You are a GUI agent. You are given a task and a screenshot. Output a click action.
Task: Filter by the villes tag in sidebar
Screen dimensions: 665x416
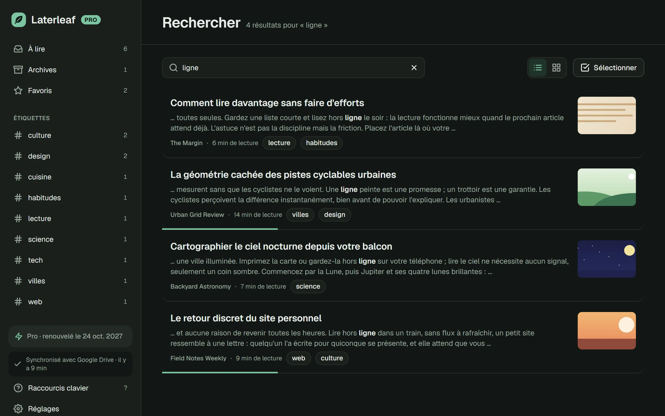coord(70,281)
